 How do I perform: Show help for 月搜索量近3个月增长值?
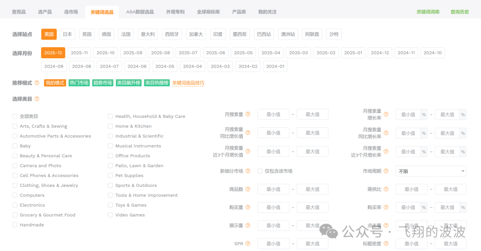[248, 151]
